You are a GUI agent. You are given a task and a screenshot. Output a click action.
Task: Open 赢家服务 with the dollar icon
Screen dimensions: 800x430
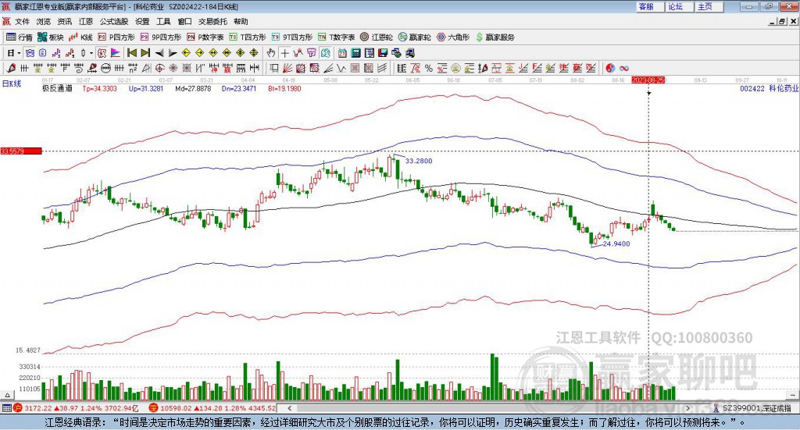coord(495,37)
